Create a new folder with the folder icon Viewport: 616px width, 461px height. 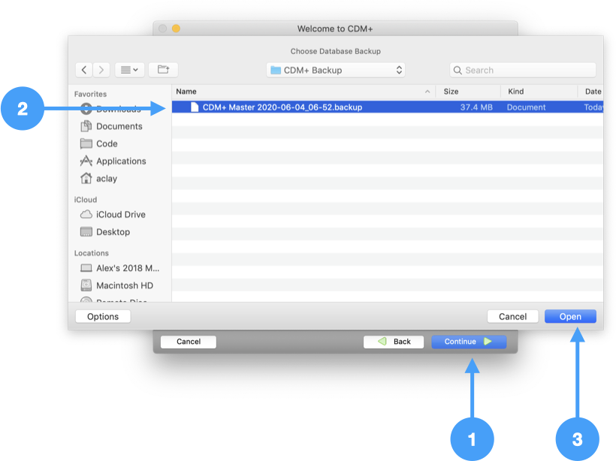(x=163, y=70)
